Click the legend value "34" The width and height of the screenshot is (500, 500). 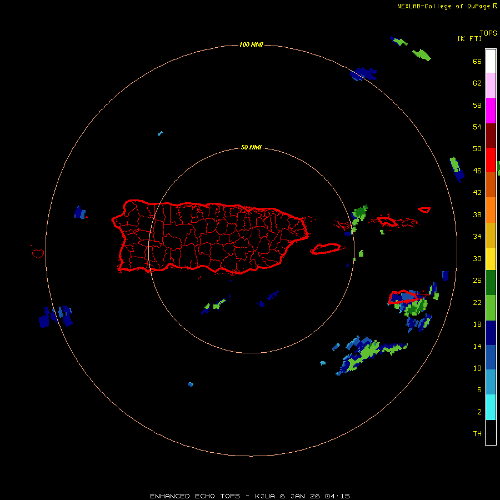[477, 237]
